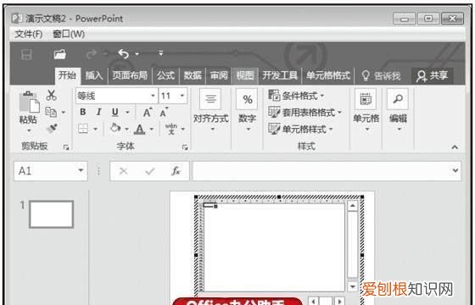Select the View (视图) tab

tap(245, 75)
